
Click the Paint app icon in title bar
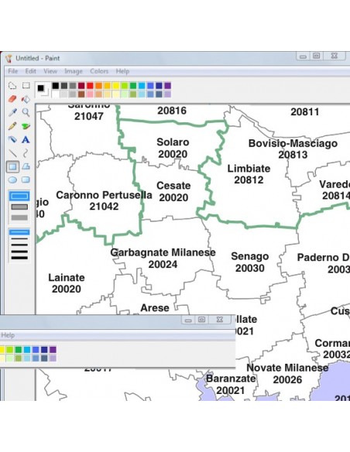tap(9, 58)
